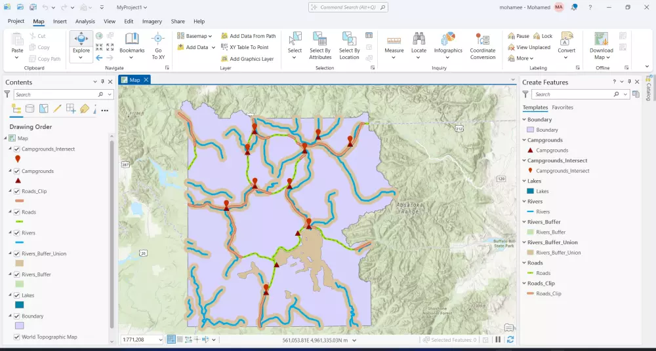Screen dimensions: 656x351
Task: Open the map scale dropdown
Action: [160, 340]
